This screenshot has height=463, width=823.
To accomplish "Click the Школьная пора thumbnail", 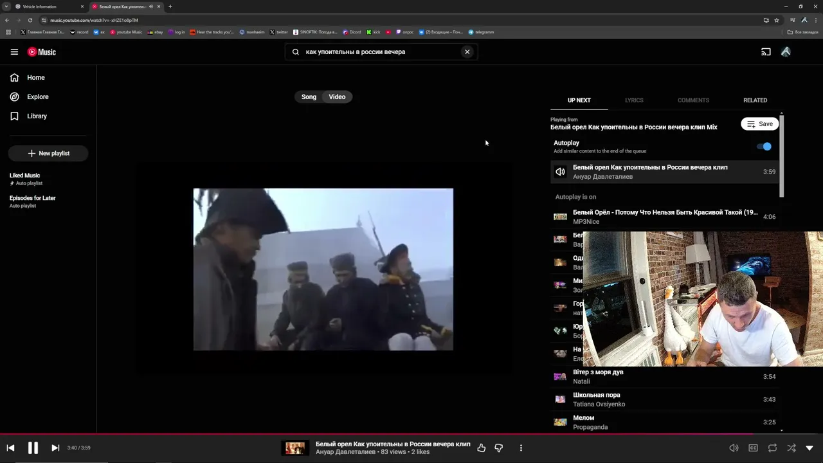I will click(560, 399).
